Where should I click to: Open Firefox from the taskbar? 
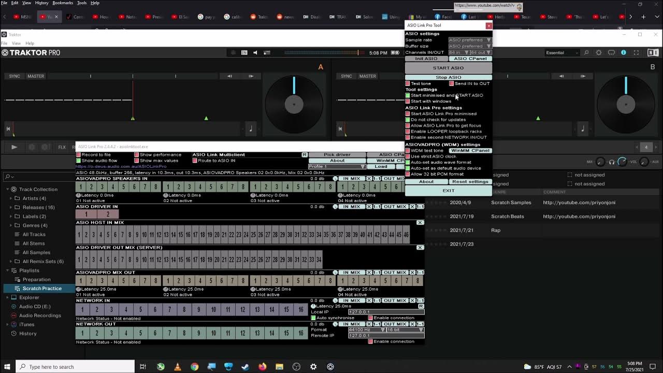(263, 367)
